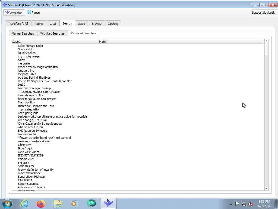Select the Search tab
Image resolution: width=278 pixels, height=209 pixels.
point(67,23)
